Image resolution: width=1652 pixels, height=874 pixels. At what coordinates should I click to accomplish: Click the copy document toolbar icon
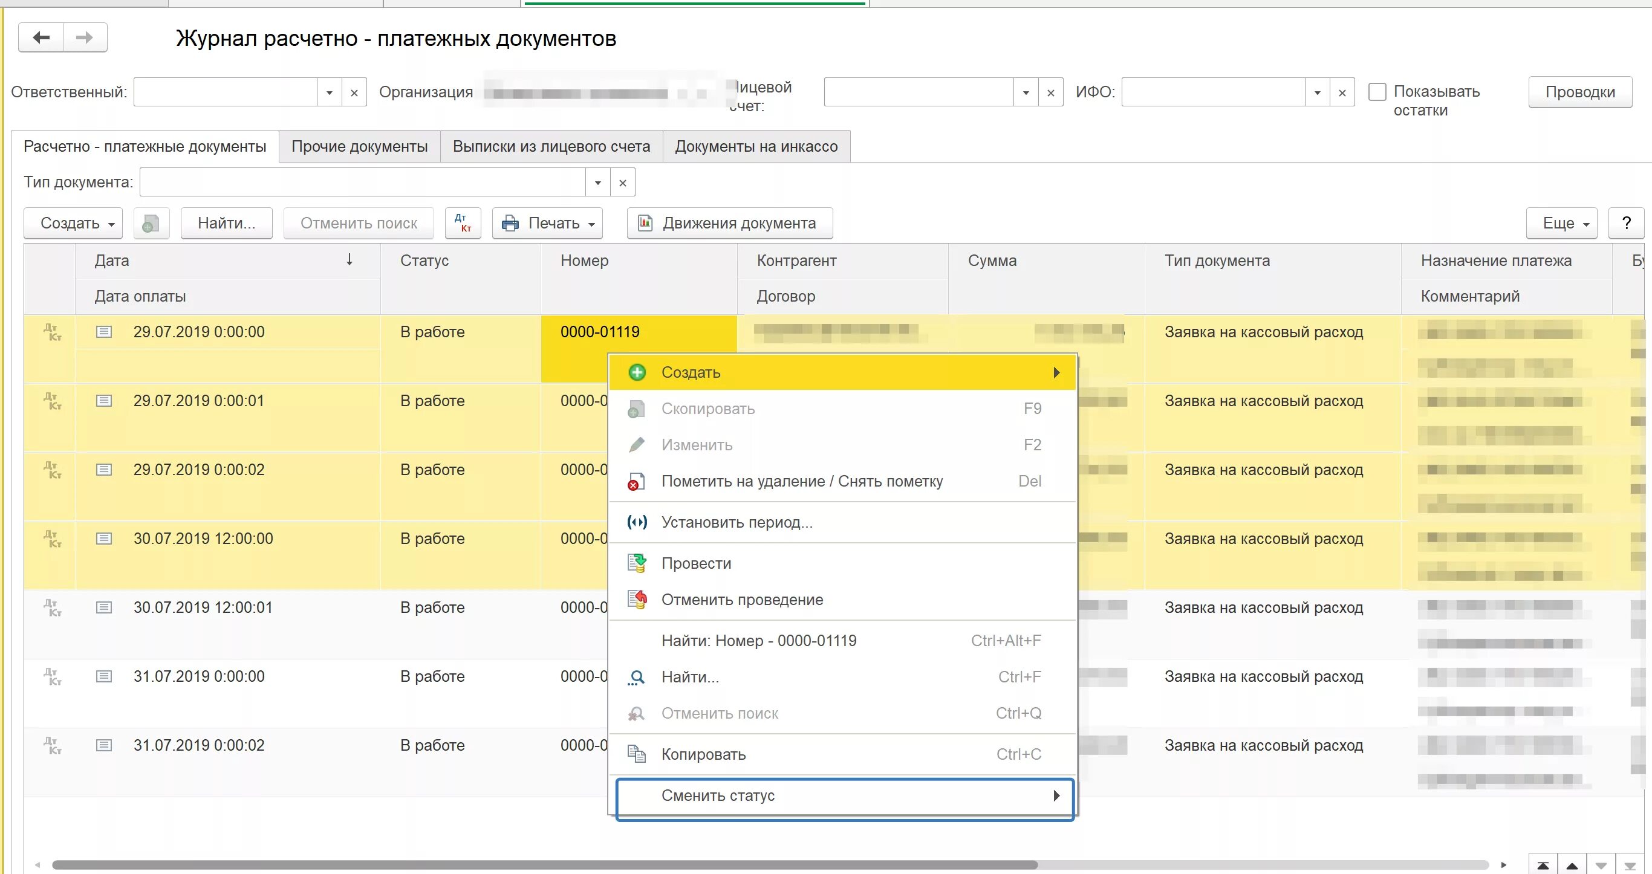[x=151, y=223]
